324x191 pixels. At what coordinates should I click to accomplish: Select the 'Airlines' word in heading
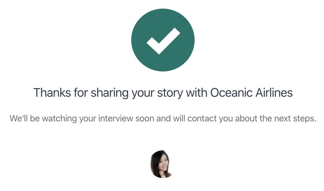pos(274,92)
